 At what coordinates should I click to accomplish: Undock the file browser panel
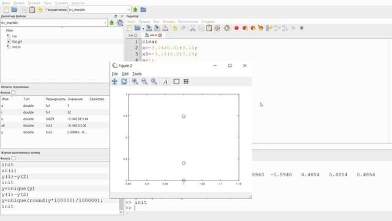point(116,16)
